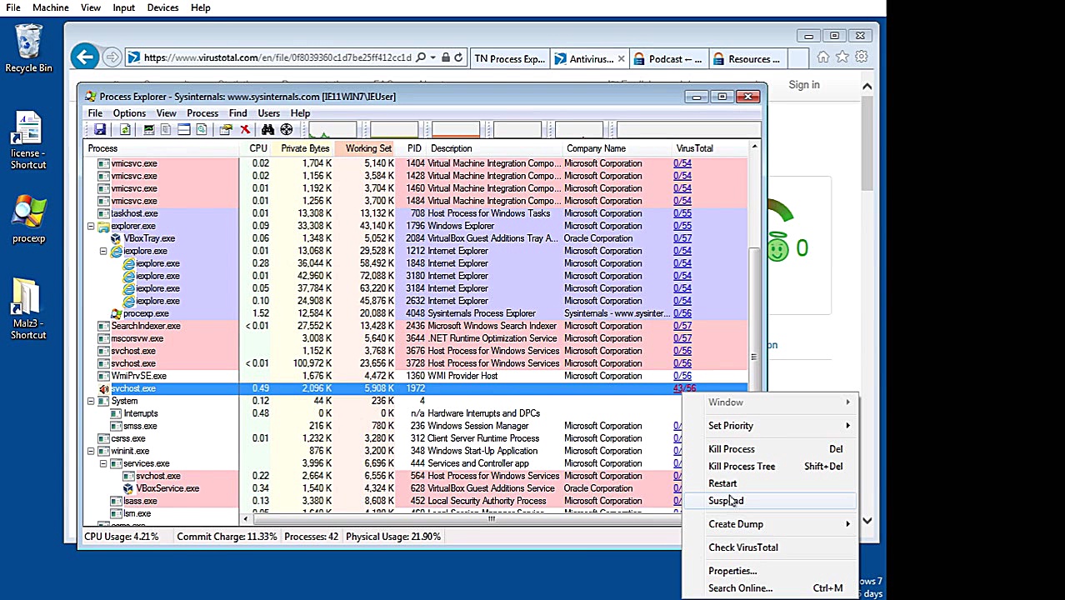
Task: Click the binoculars Find Handle or DLL icon
Action: tap(267, 130)
